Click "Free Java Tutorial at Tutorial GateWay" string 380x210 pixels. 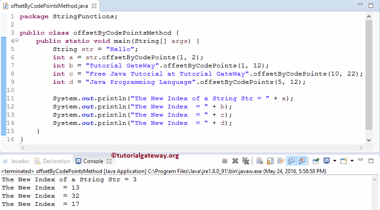pos(167,74)
